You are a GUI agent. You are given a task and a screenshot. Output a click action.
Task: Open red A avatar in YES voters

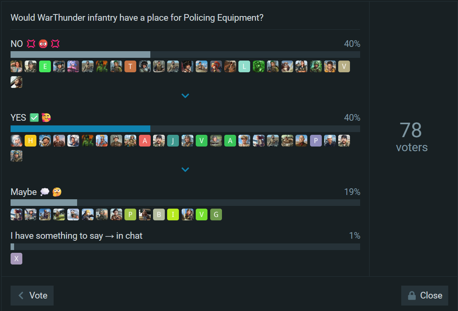coord(144,141)
